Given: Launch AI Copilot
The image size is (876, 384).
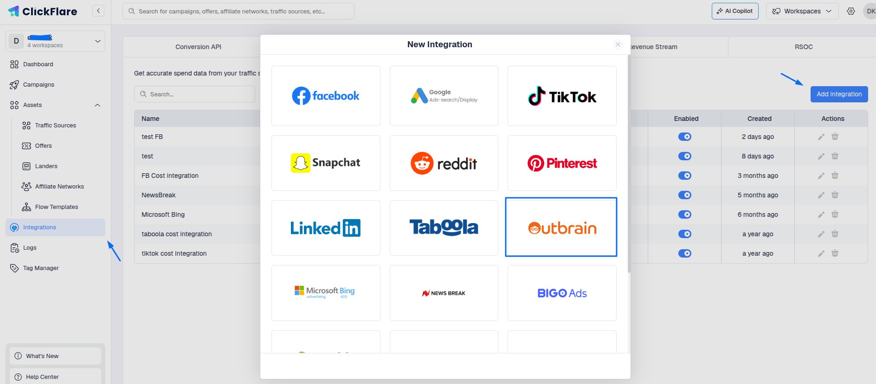Looking at the screenshot, I should (735, 11).
